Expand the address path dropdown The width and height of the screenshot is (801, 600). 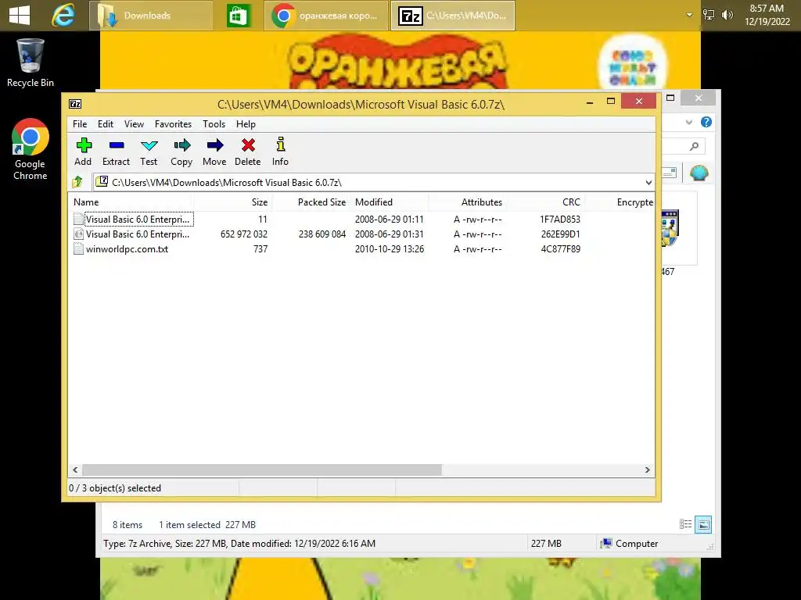tap(648, 183)
